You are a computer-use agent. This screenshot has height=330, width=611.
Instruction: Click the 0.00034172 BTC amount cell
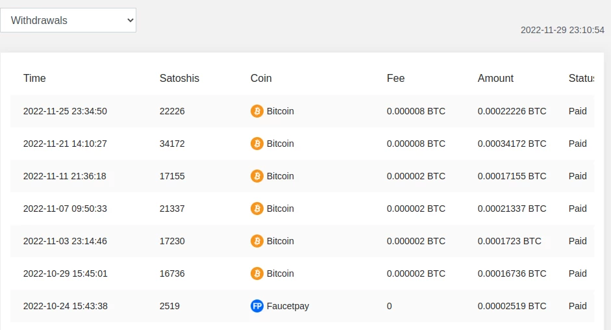[512, 144]
